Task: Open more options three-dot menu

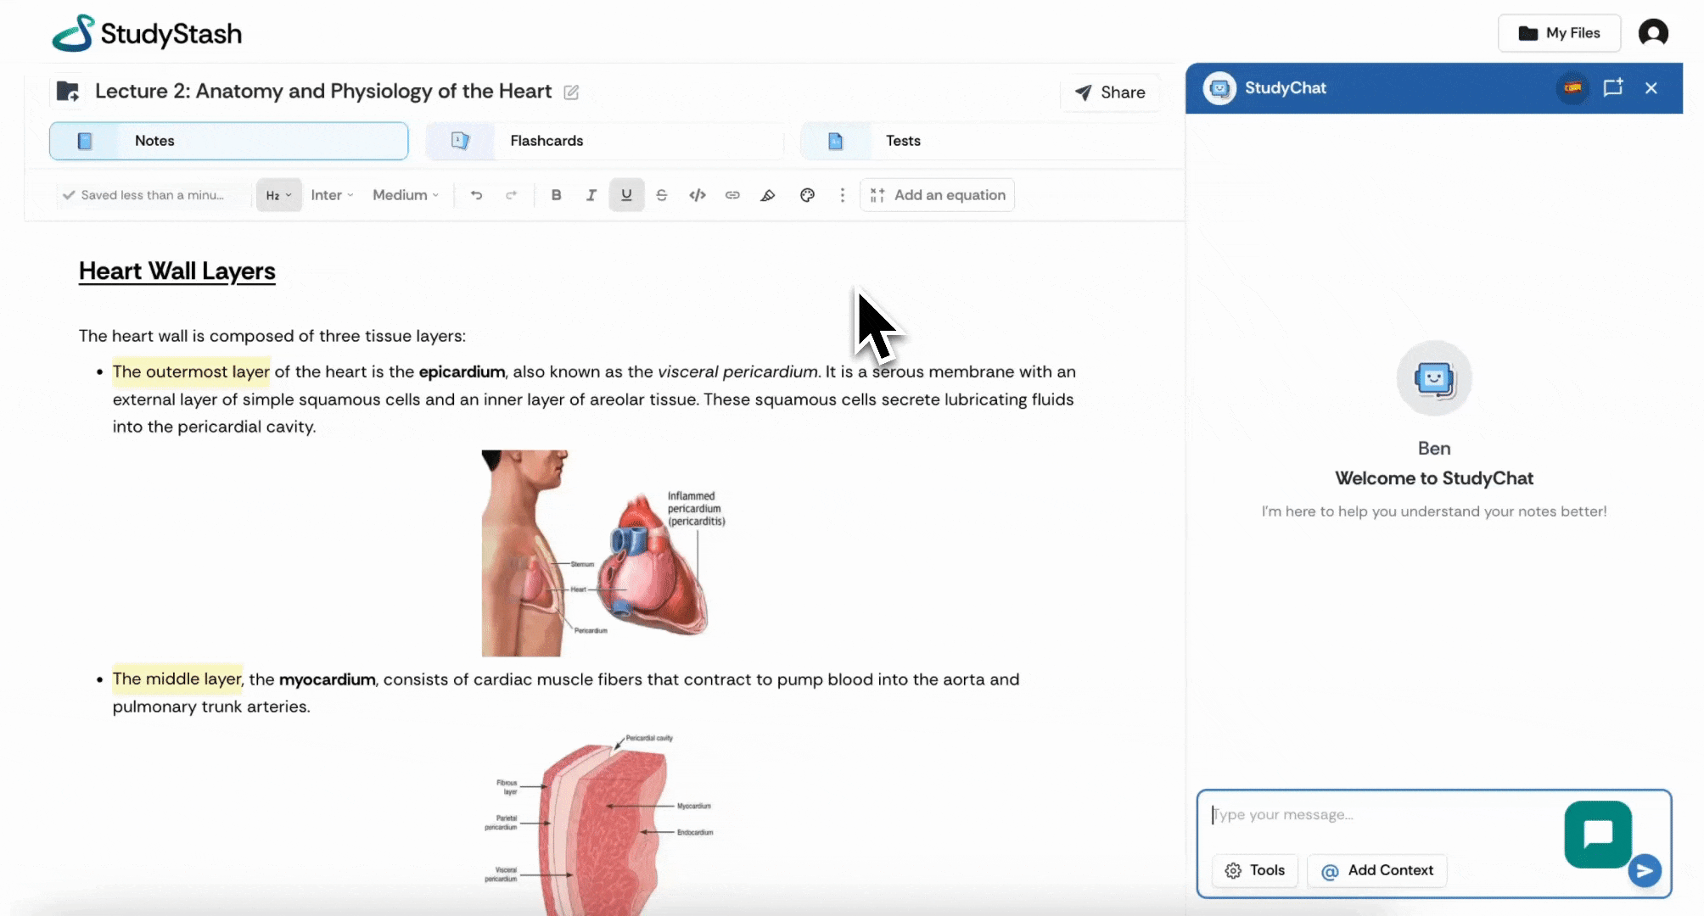Action: 842,195
